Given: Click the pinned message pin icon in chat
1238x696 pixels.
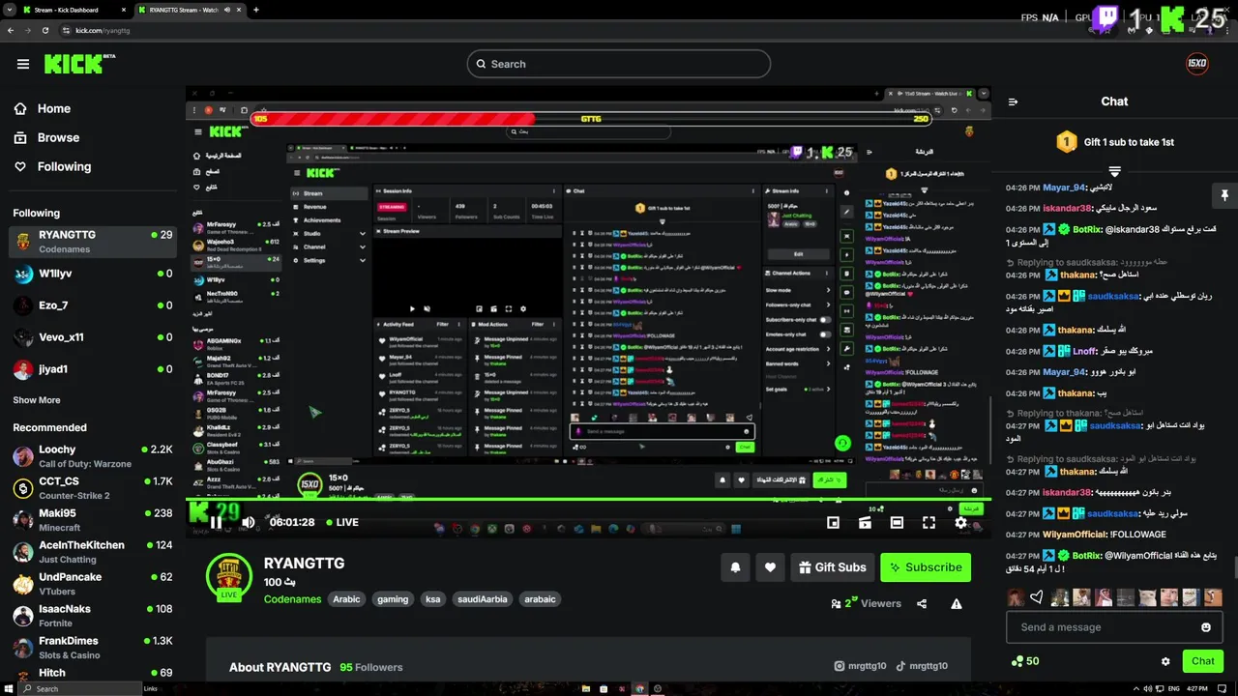Looking at the screenshot, I should coord(1224,195).
